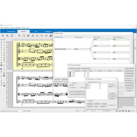Click the blank page icon in the toolbar

click(12, 36)
